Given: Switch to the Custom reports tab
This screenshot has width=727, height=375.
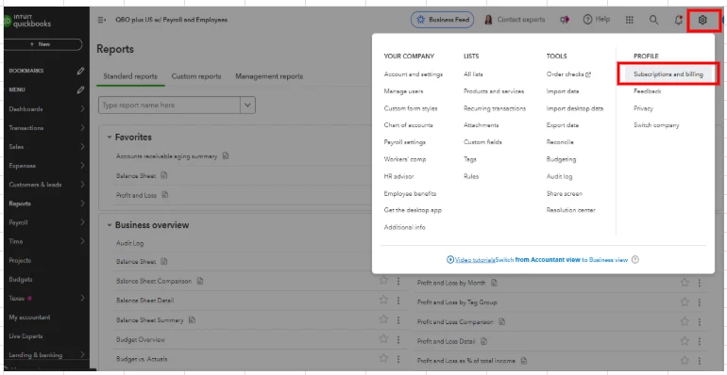Looking at the screenshot, I should tap(196, 76).
